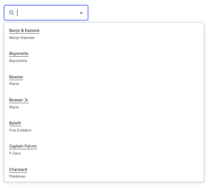Click the Bayonetta series subtitle text
Viewport: 210px width, 188px height.
[18, 61]
